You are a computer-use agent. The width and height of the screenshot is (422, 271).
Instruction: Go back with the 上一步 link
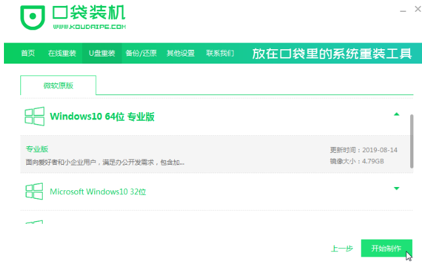coord(342,249)
